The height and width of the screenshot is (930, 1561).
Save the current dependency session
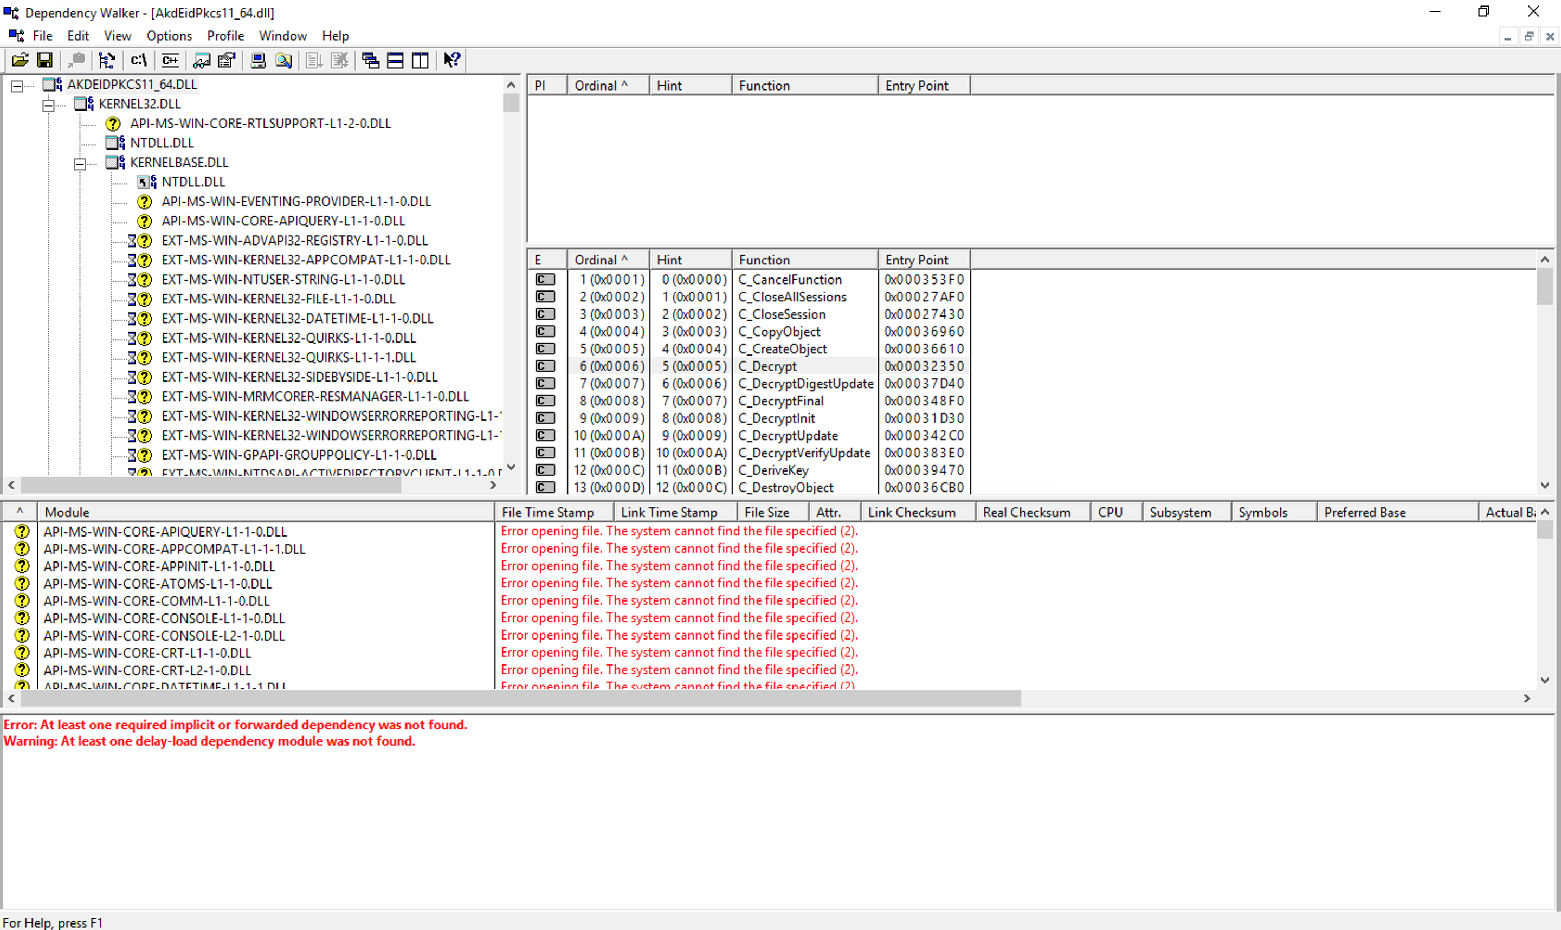coord(45,60)
